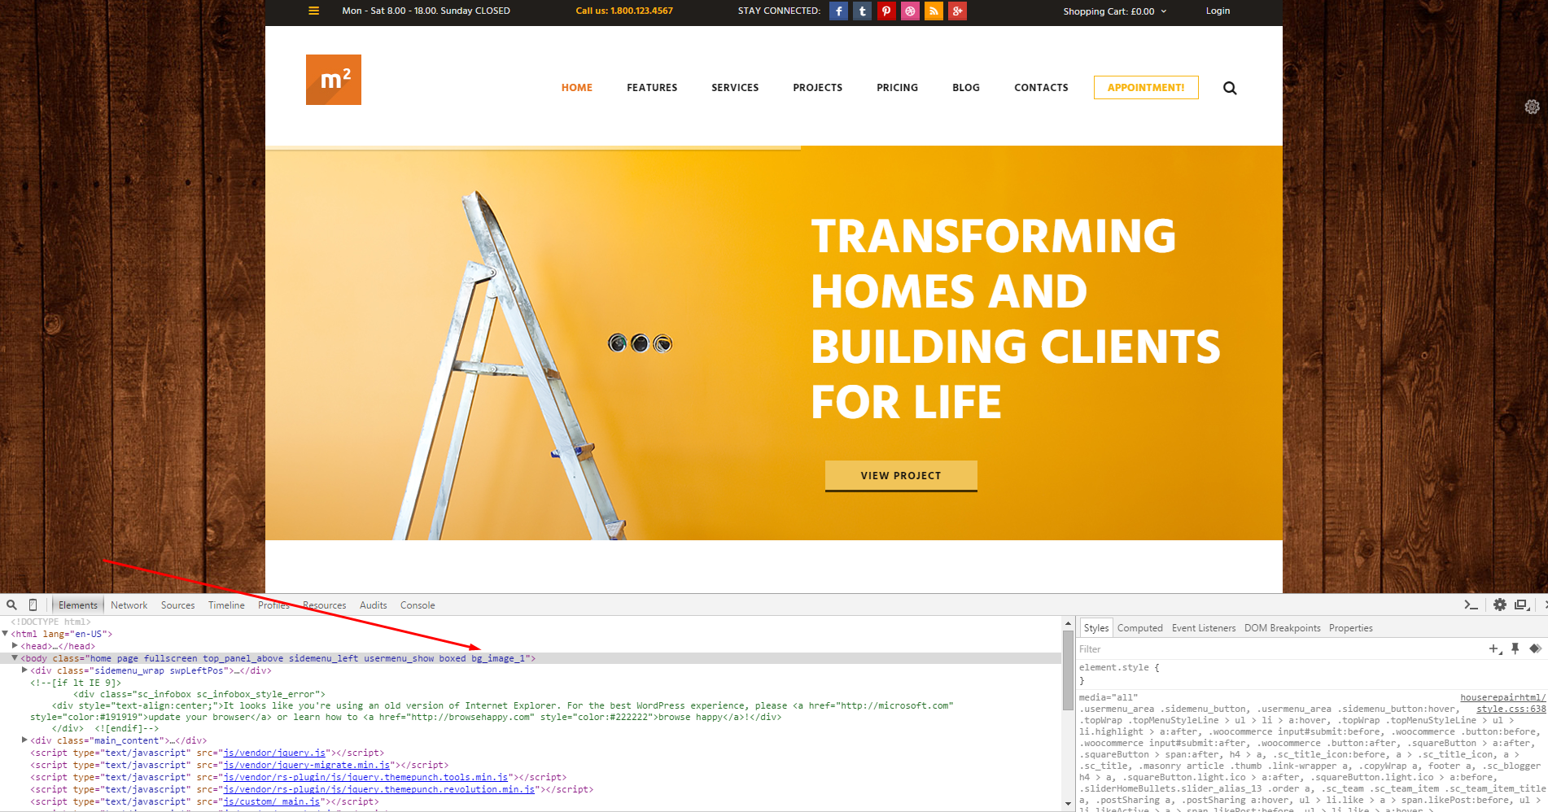Open the Shopping Cart dropdown
1548x812 pixels.
(1114, 11)
